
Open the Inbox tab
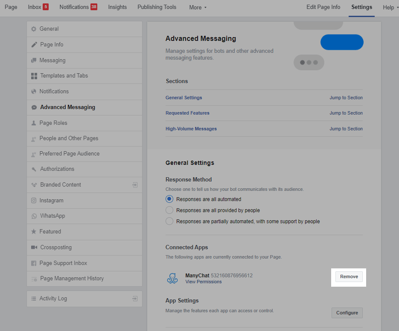point(35,7)
